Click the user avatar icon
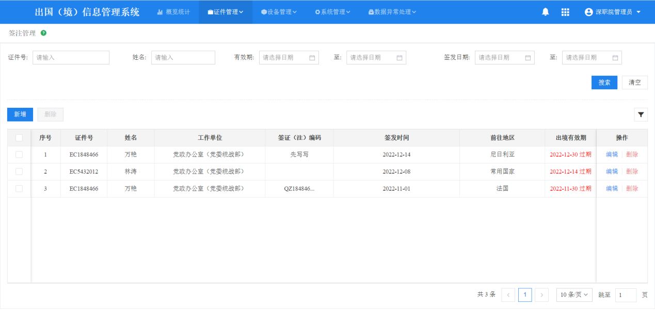 tap(588, 12)
